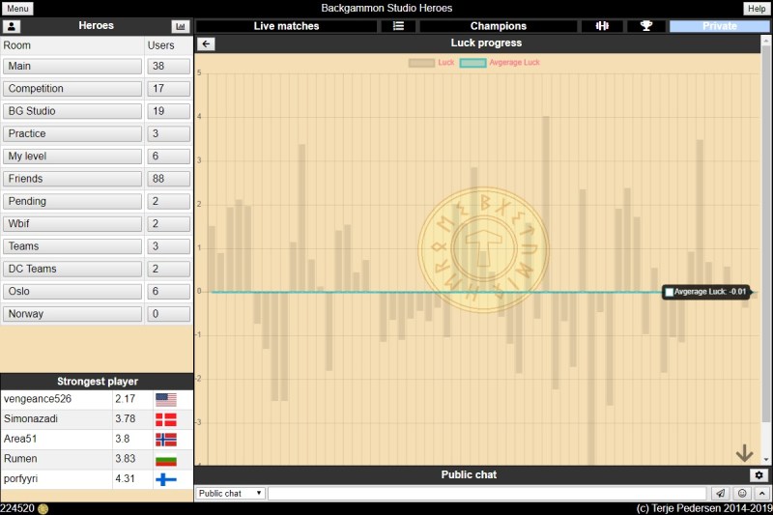Enter the Practice room
Image resolution: width=773 pixels, height=515 pixels.
click(72, 133)
